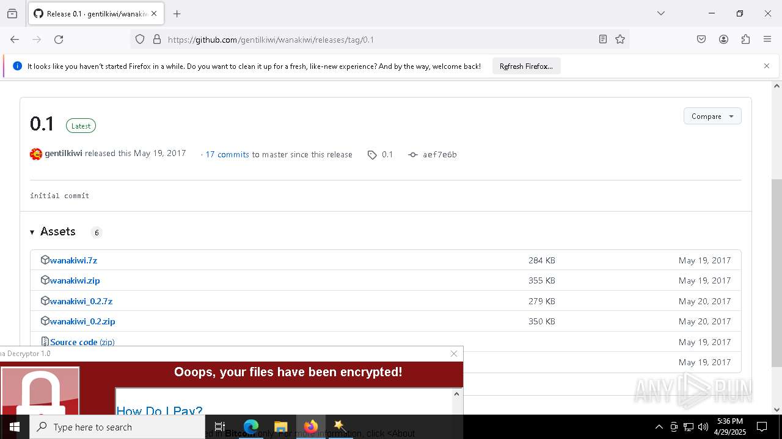Click the gentilkiwi avatar image

click(x=36, y=154)
